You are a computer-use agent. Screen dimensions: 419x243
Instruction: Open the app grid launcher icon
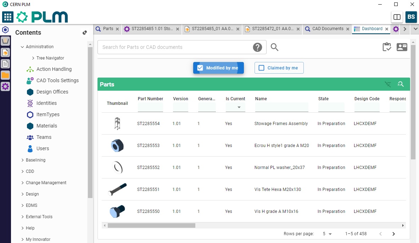[8, 17]
